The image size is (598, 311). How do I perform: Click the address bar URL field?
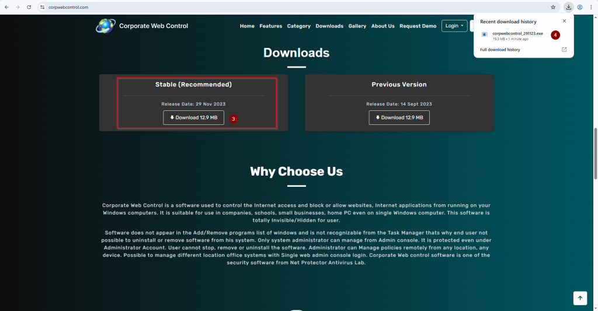click(292, 7)
